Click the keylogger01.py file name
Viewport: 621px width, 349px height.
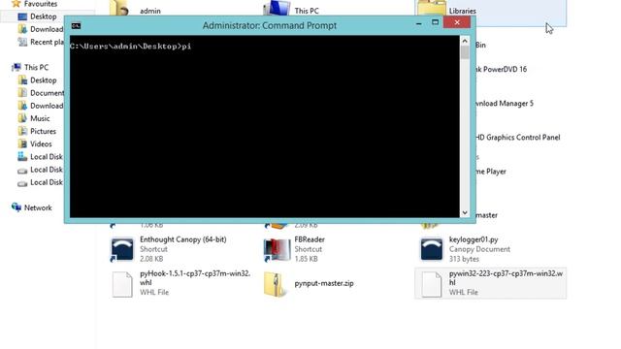(474, 239)
